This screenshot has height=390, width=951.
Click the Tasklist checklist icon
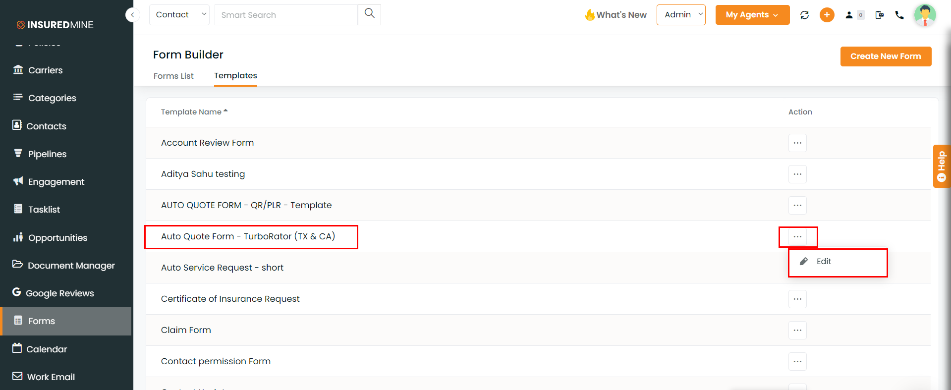[x=18, y=209]
